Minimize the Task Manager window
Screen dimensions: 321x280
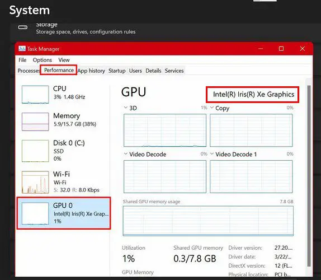click(261, 49)
